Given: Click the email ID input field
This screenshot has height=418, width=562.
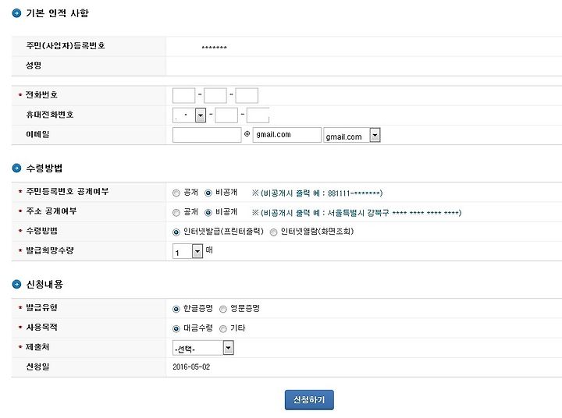Looking at the screenshot, I should pyautogui.click(x=207, y=135).
